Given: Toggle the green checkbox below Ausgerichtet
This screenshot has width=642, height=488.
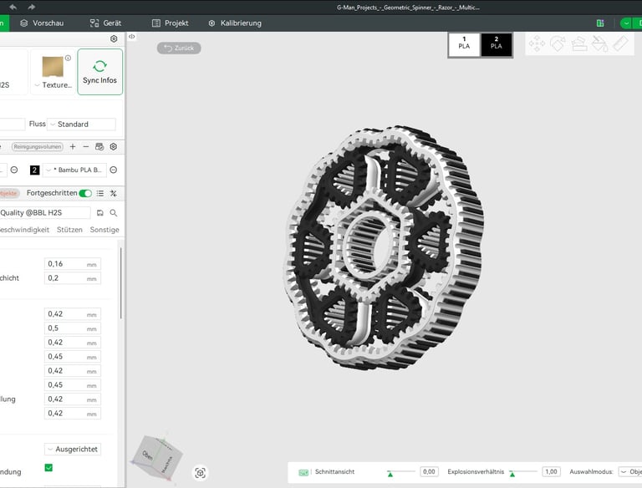Looking at the screenshot, I should pos(48,468).
